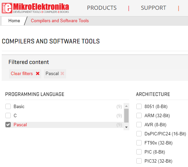Select the PIC (8-Bit) checkbox

[x=139, y=152]
